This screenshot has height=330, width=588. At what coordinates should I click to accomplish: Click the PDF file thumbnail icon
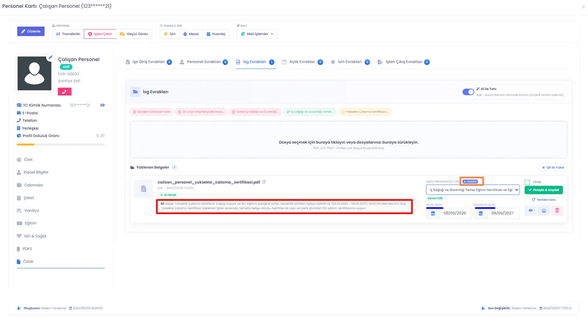(x=143, y=189)
